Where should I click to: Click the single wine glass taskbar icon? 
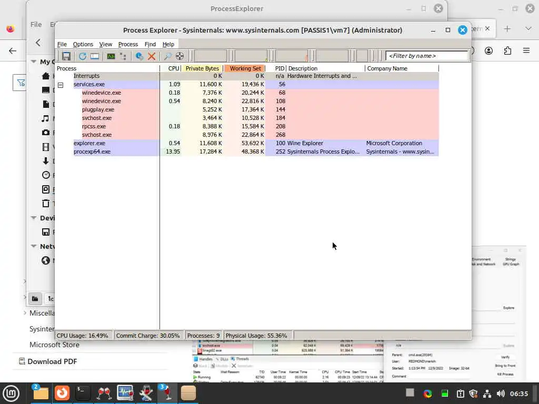click(x=167, y=393)
